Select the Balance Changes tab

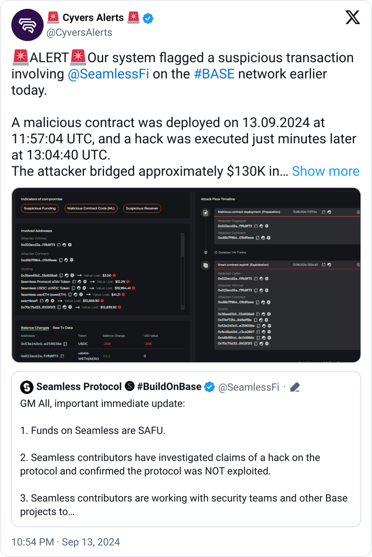coord(35,328)
